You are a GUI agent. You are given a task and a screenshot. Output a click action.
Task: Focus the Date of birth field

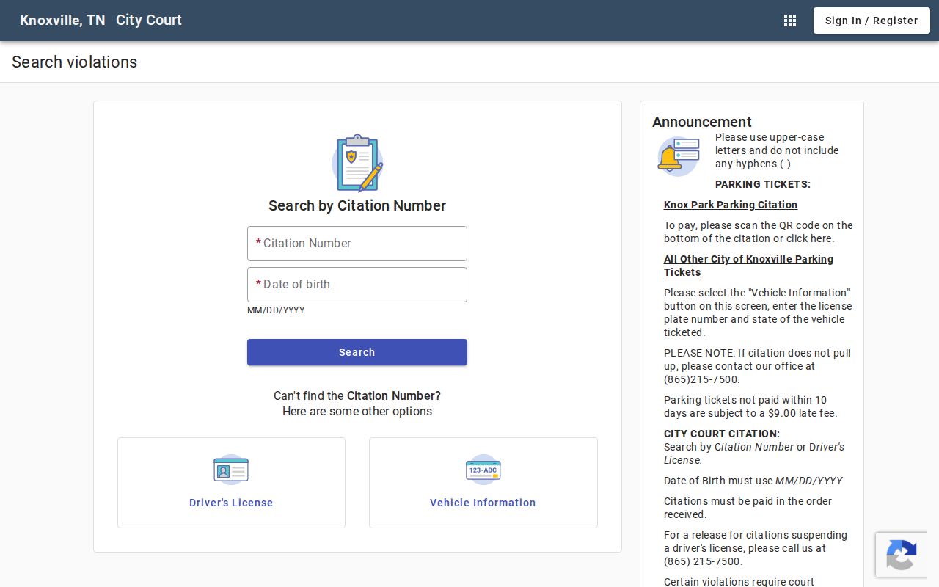tap(357, 285)
